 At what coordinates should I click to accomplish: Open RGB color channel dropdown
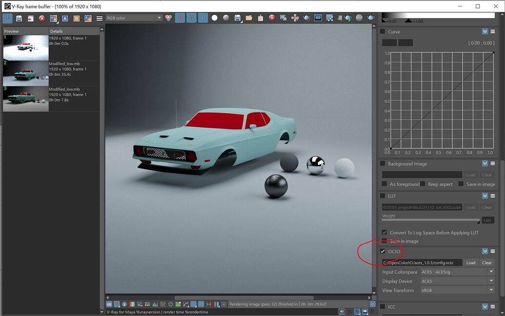[134, 18]
